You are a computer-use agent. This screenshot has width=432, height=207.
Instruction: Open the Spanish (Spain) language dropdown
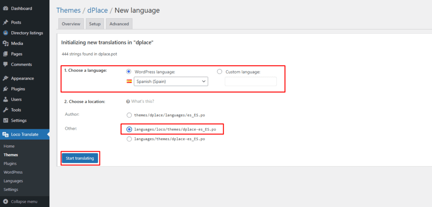[171, 82]
